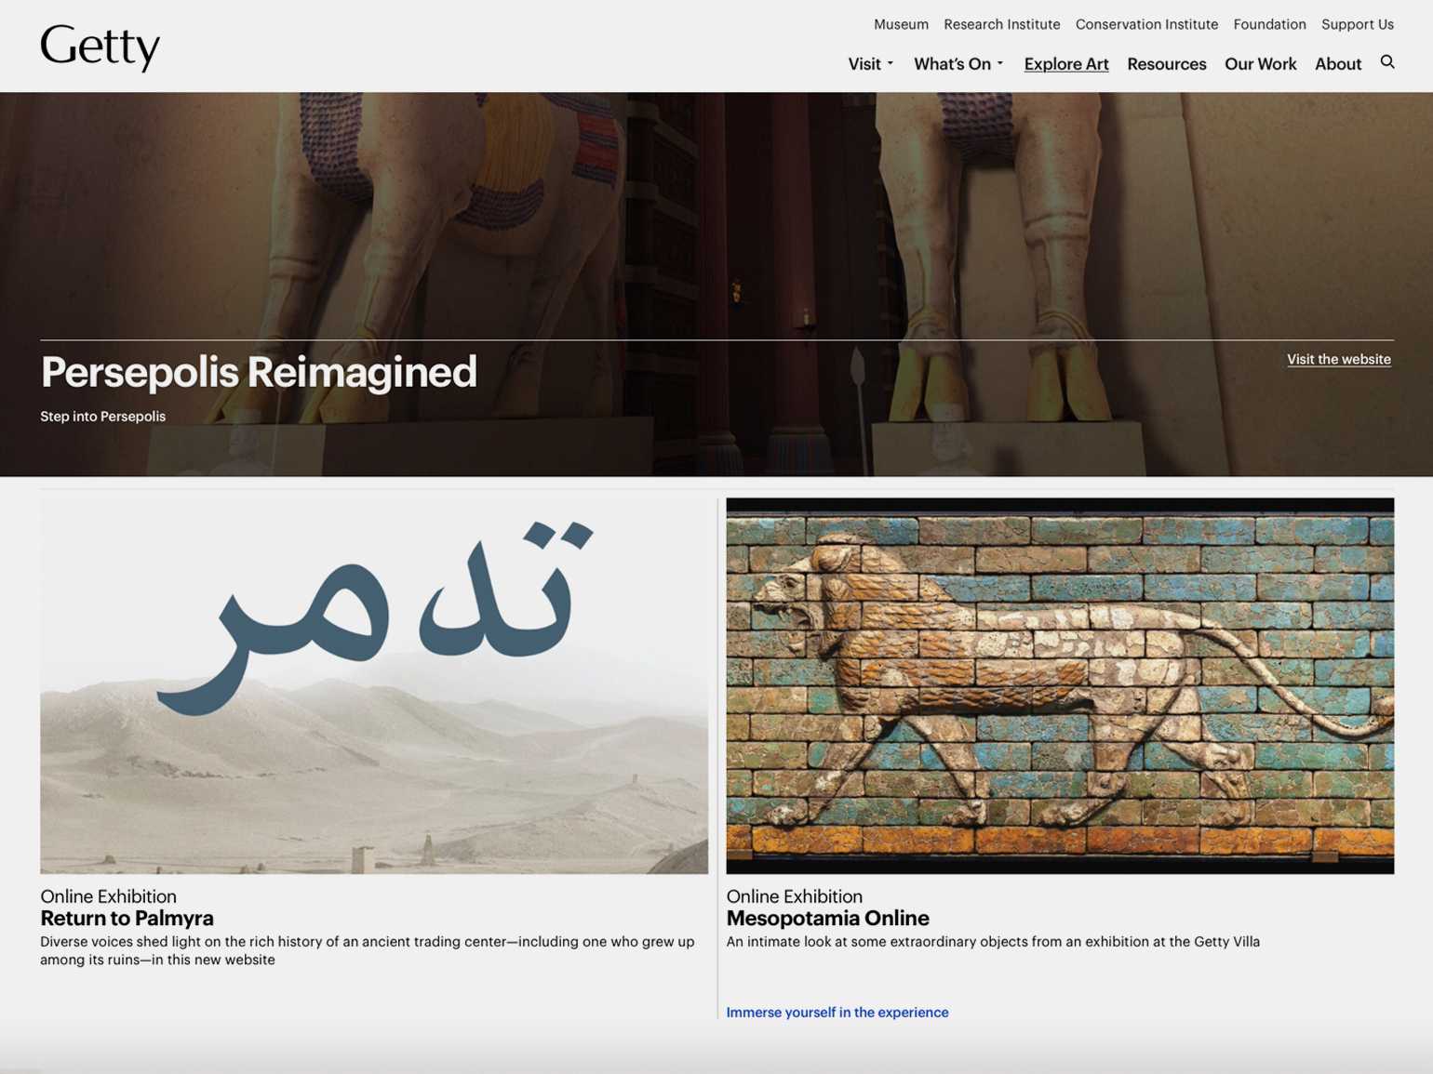Open the Research Institute link
Viewport: 1433px width, 1074px height.
(1001, 24)
